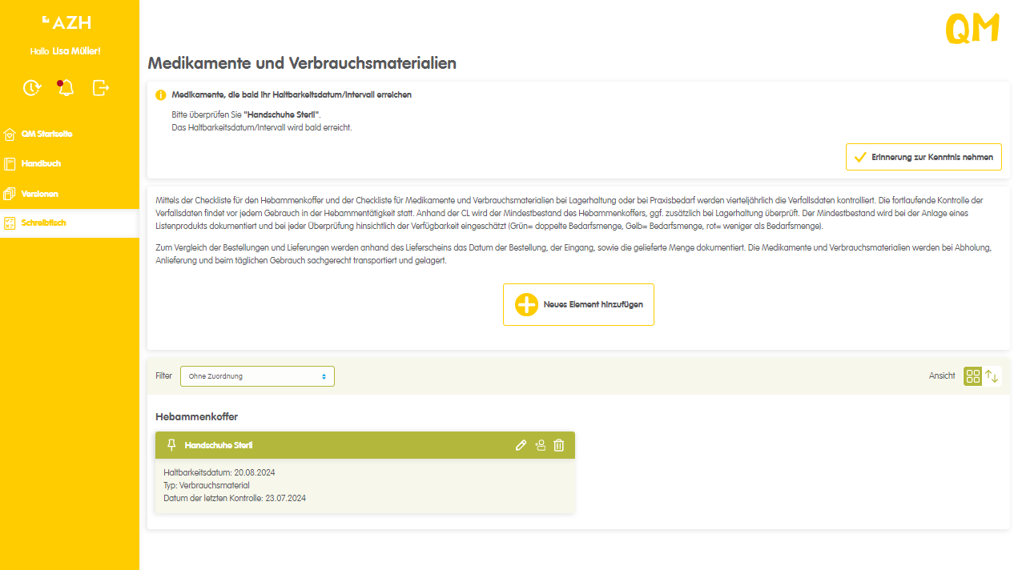Click 'Erinnerung zur Kenntnis nehmen' button

[923, 158]
